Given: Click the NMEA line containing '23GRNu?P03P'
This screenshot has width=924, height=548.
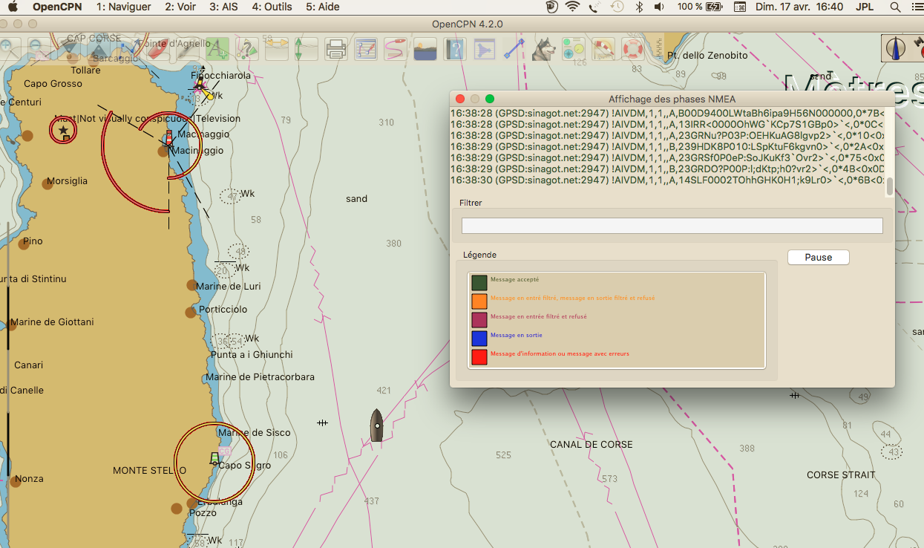Looking at the screenshot, I should click(x=667, y=136).
